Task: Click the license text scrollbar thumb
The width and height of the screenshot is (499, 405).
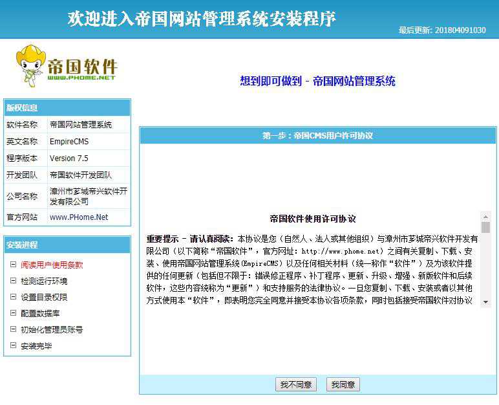Action: click(x=485, y=228)
